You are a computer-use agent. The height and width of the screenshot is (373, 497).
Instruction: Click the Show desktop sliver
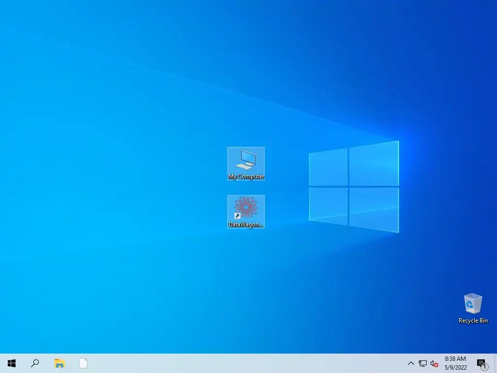496,363
